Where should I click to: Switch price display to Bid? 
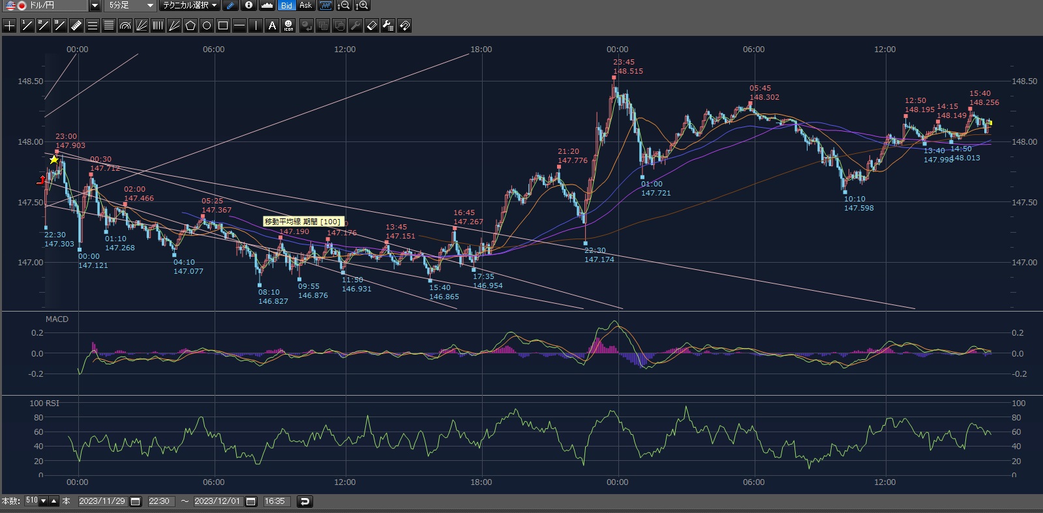286,5
